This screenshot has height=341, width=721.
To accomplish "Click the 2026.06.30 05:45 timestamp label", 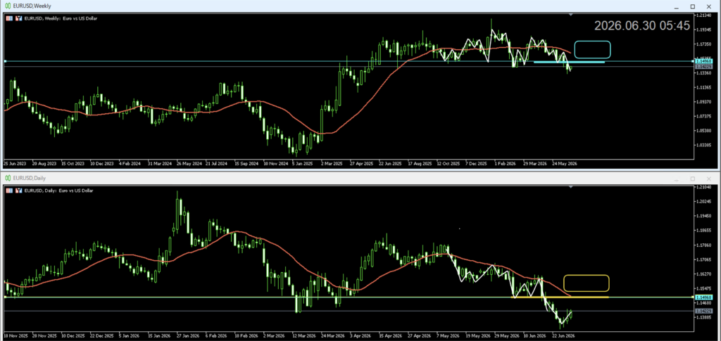I will pyautogui.click(x=642, y=26).
